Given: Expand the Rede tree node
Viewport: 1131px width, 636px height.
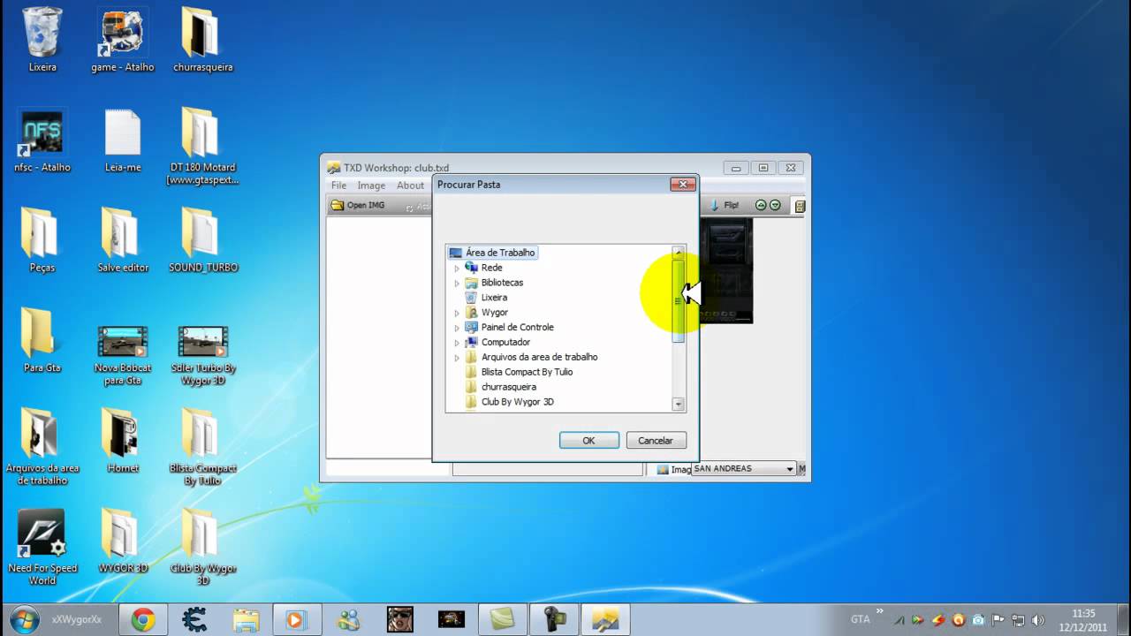Looking at the screenshot, I should coord(457,268).
